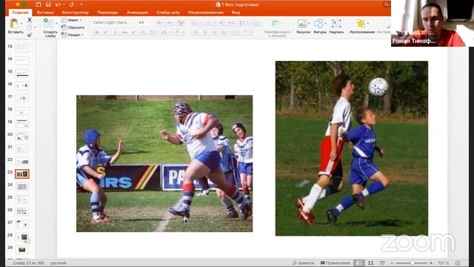Open the Макет layout dropdown
474x267 pixels.
[72, 20]
